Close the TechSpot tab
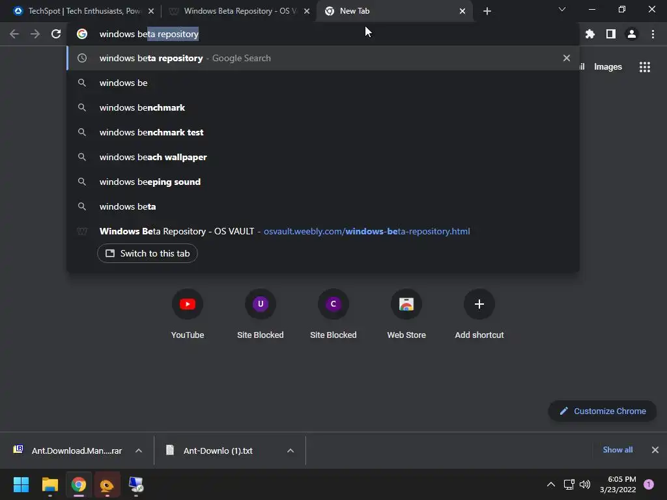Image resolution: width=667 pixels, height=500 pixels. coord(151,11)
